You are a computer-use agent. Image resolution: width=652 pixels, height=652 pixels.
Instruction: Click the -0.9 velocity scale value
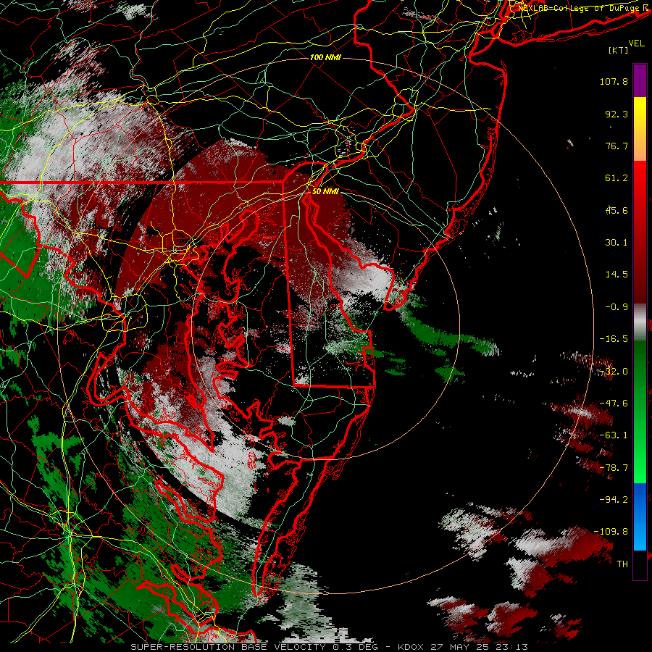pyautogui.click(x=617, y=307)
